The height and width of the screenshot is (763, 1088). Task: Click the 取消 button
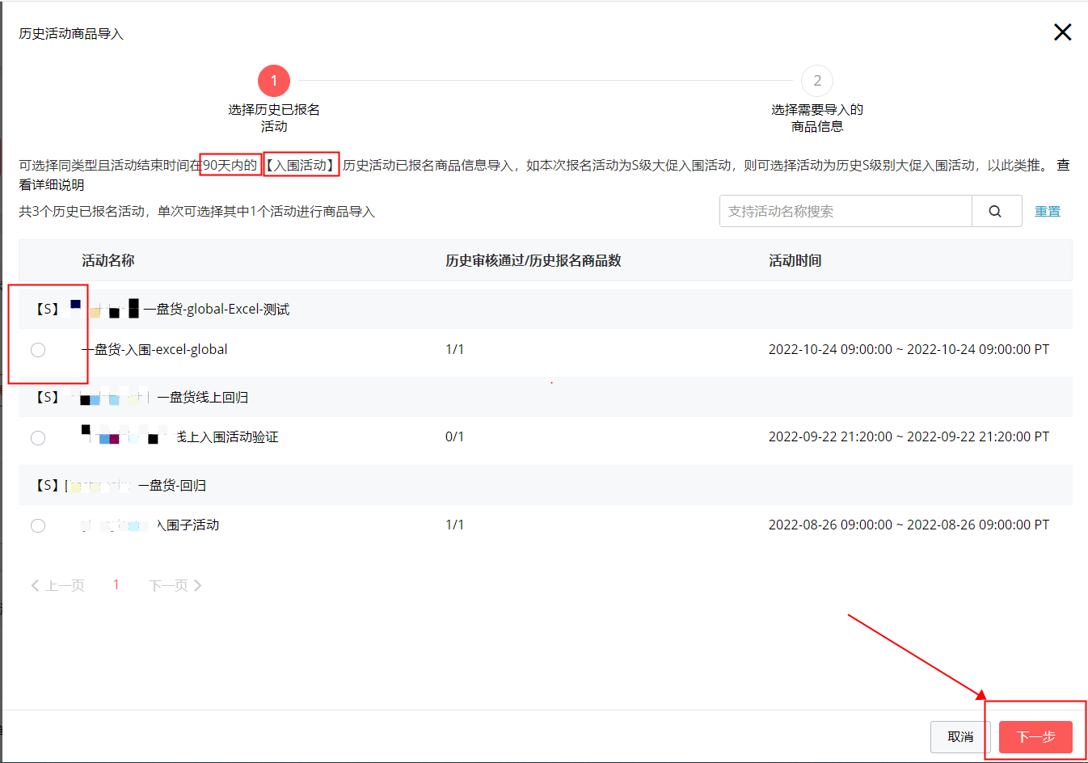pyautogui.click(x=960, y=737)
